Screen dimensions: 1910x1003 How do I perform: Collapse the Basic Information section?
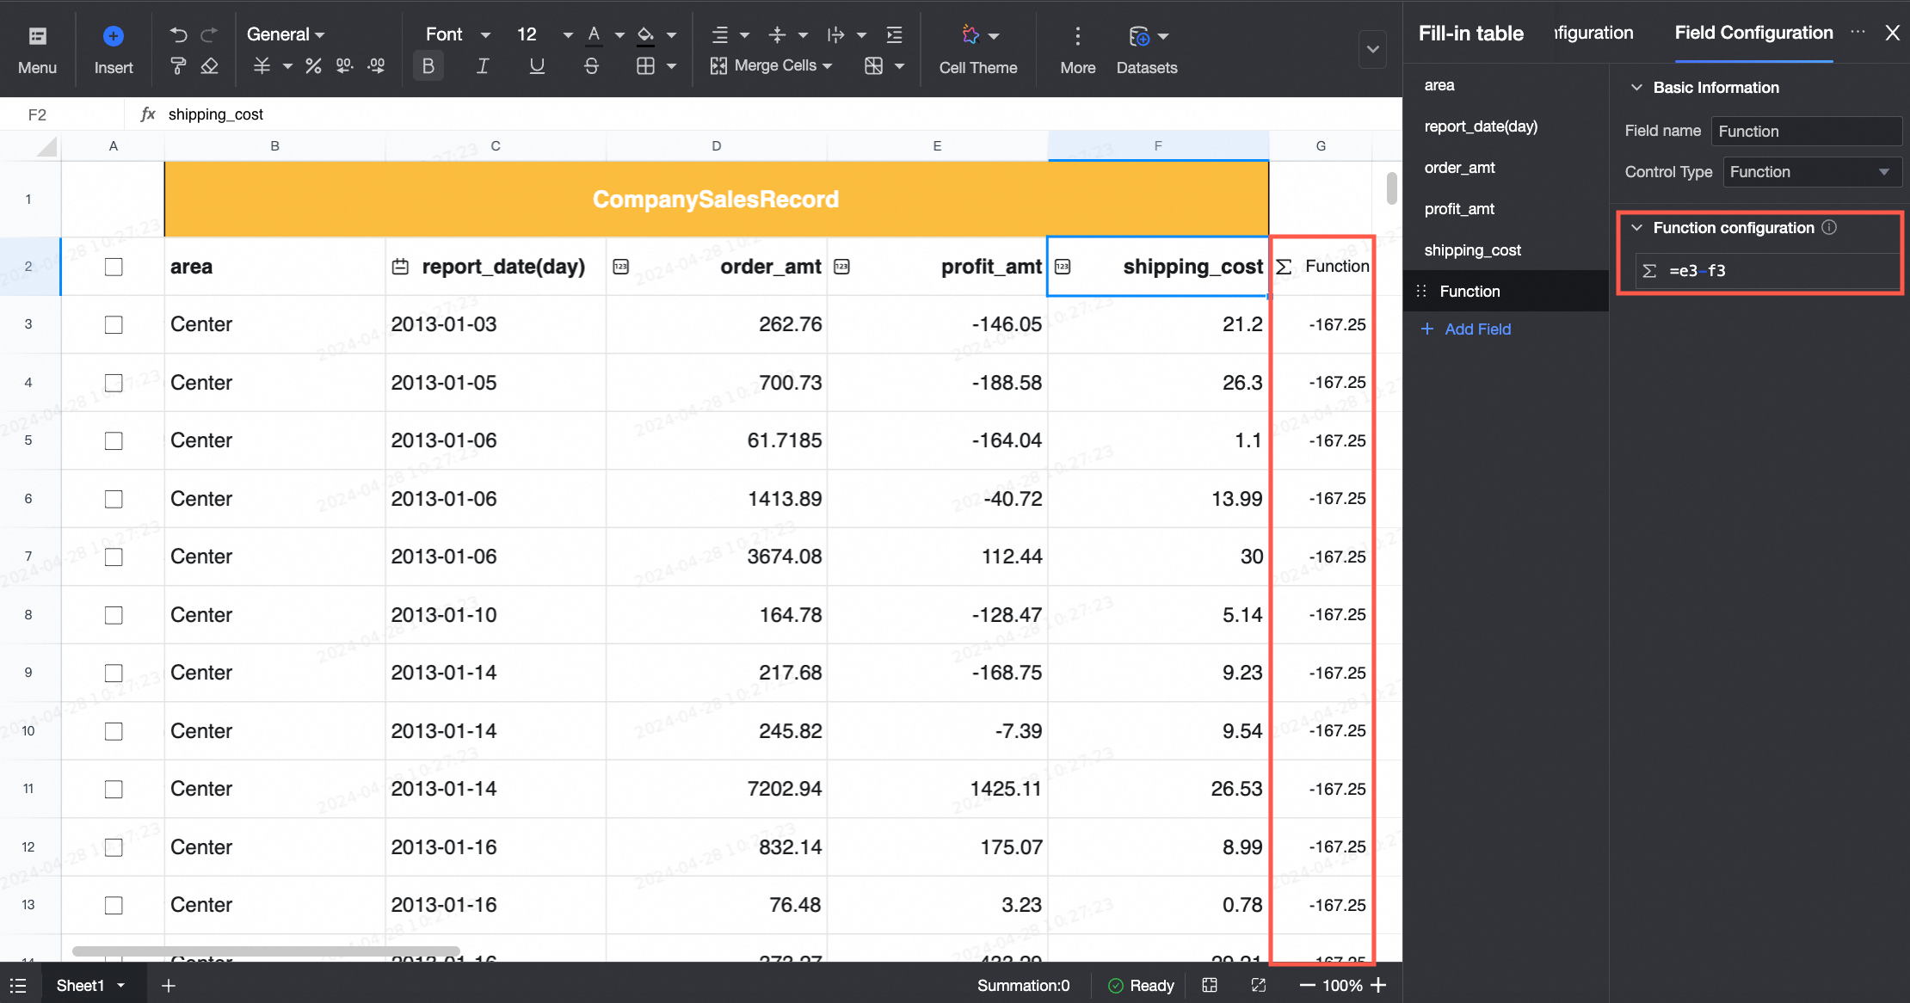[x=1636, y=88]
